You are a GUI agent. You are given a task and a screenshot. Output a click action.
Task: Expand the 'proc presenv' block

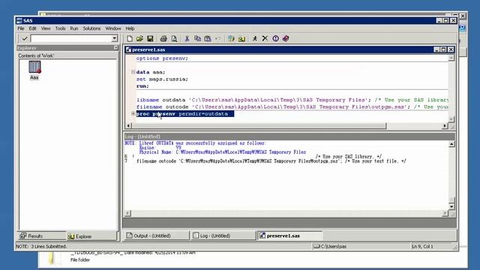point(133,113)
